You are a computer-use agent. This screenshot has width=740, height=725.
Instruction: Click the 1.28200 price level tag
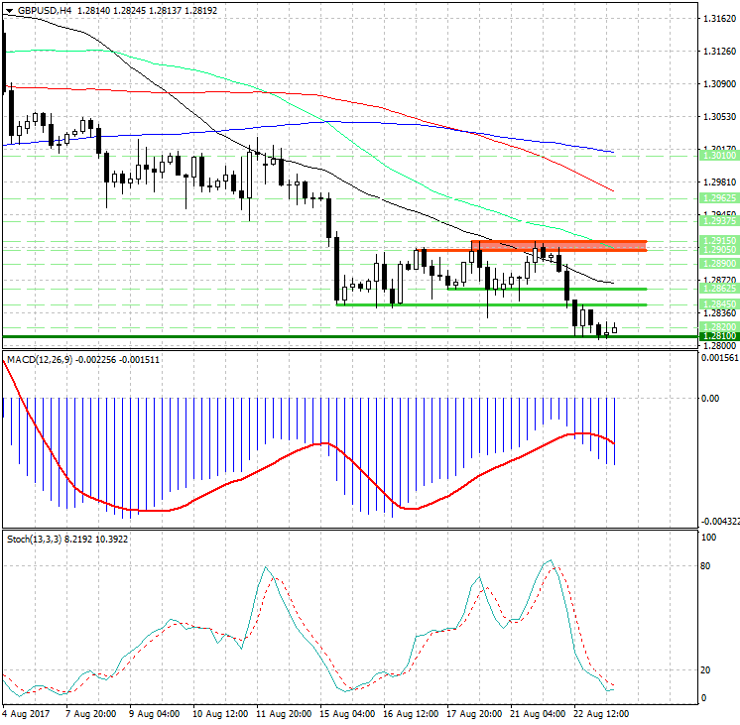pyautogui.click(x=718, y=326)
